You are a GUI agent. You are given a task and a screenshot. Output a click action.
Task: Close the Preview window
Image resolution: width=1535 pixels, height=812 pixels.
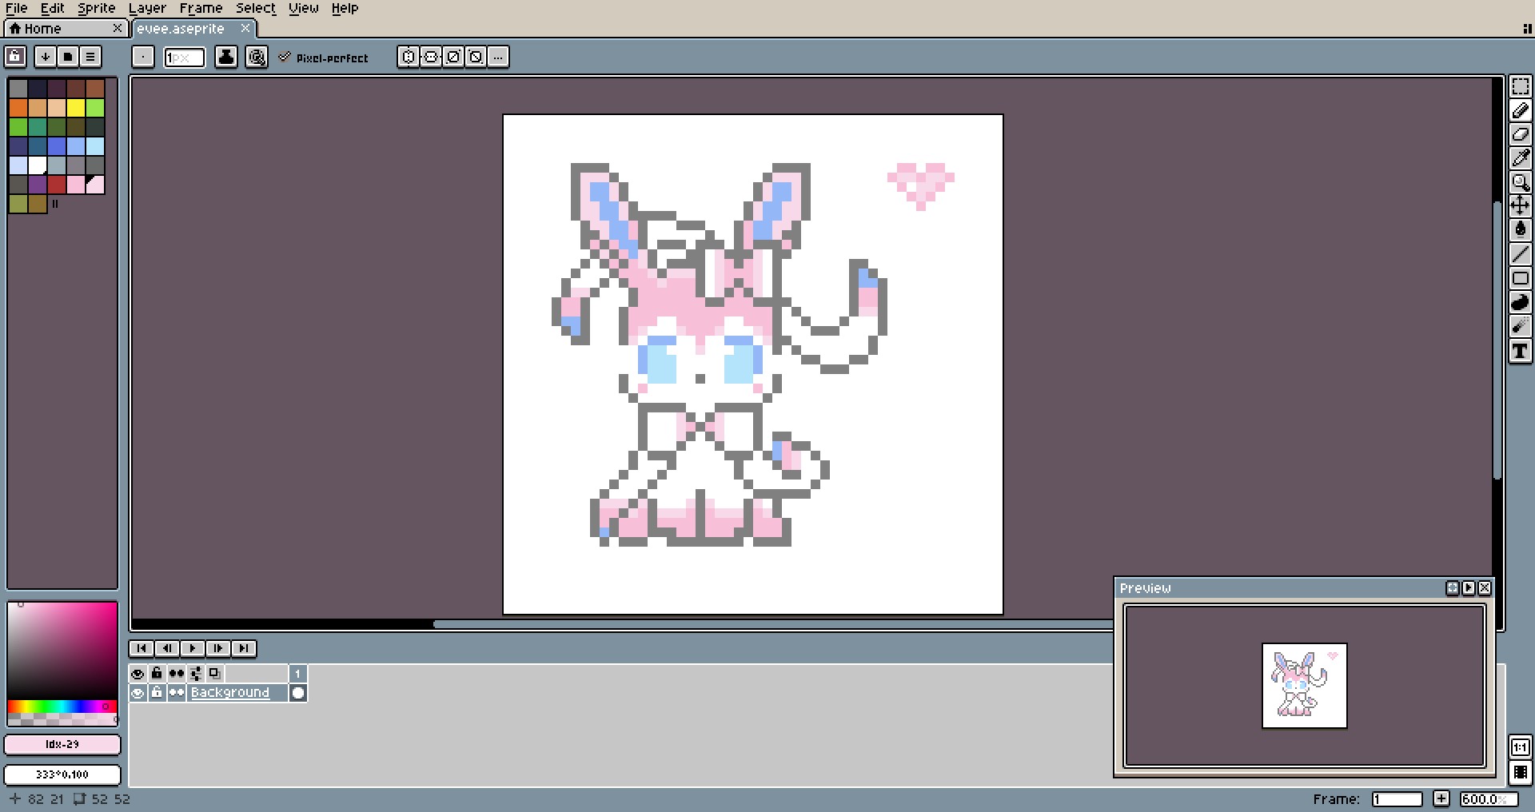[1485, 588]
